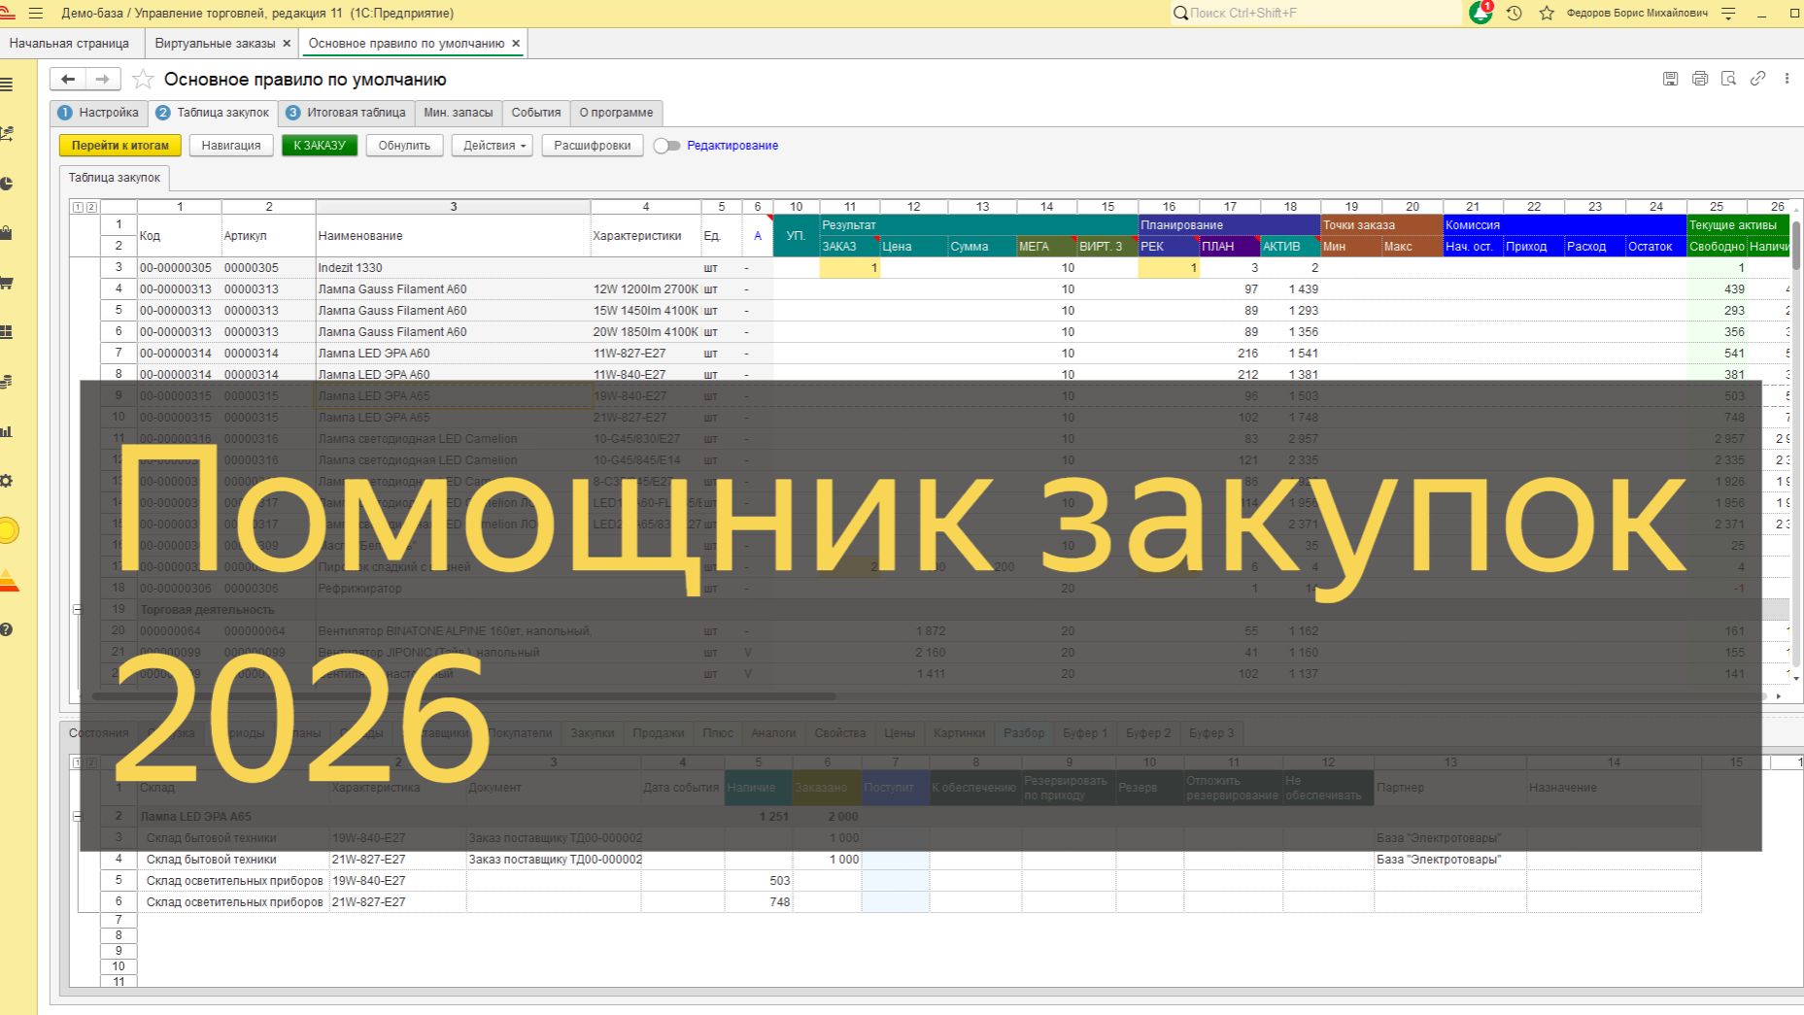Collapse the Лампа LED ЭРА А65 group
This screenshot has width=1804, height=1015.
tap(78, 816)
